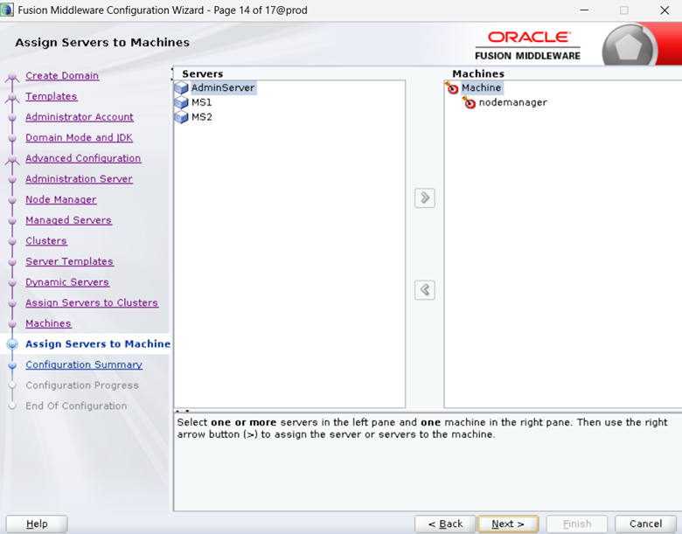The width and height of the screenshot is (682, 534).
Task: Open the Dynamic Servers step
Action: click(x=67, y=282)
